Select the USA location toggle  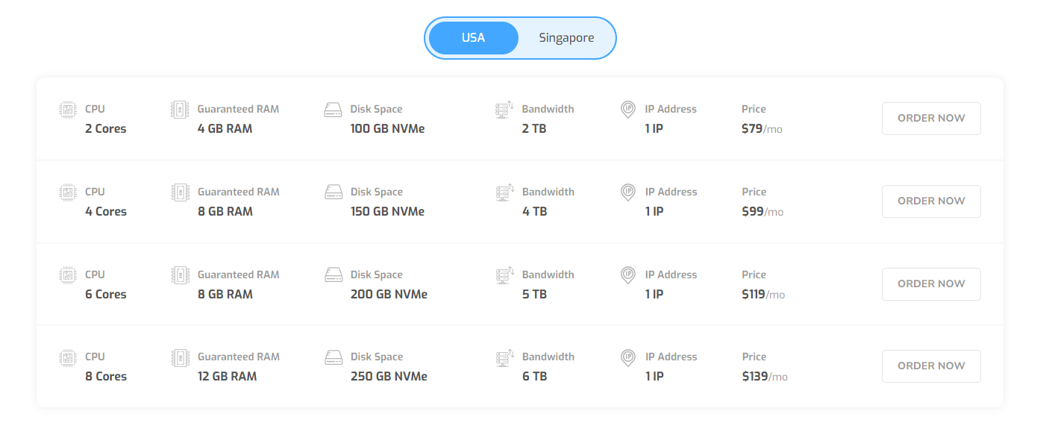pos(473,37)
